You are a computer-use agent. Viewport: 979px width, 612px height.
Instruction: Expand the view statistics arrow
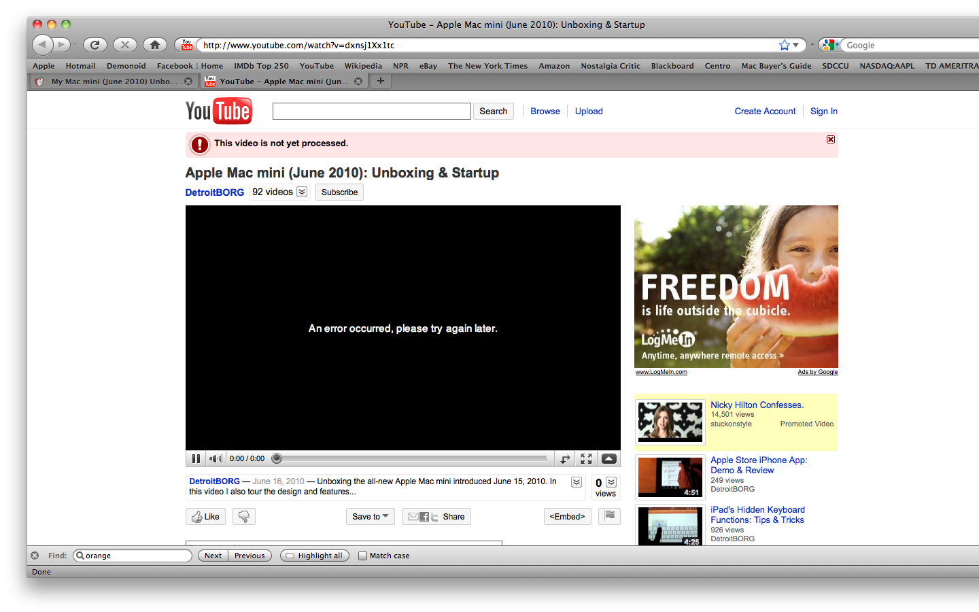611,482
